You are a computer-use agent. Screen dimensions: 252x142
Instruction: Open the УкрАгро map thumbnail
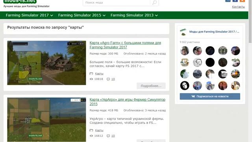coord(46,120)
